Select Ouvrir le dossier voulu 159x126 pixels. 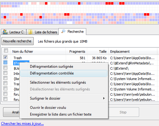click(x=64, y=108)
